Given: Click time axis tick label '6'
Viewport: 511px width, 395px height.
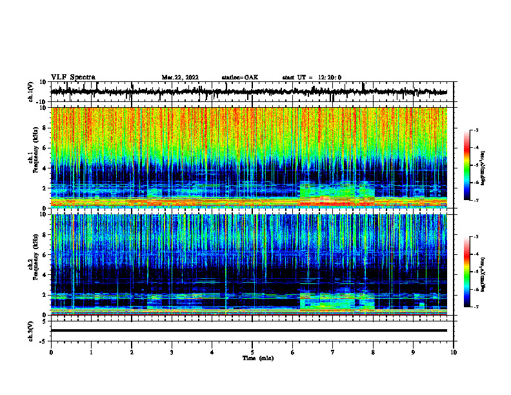Looking at the screenshot, I should (293, 352).
